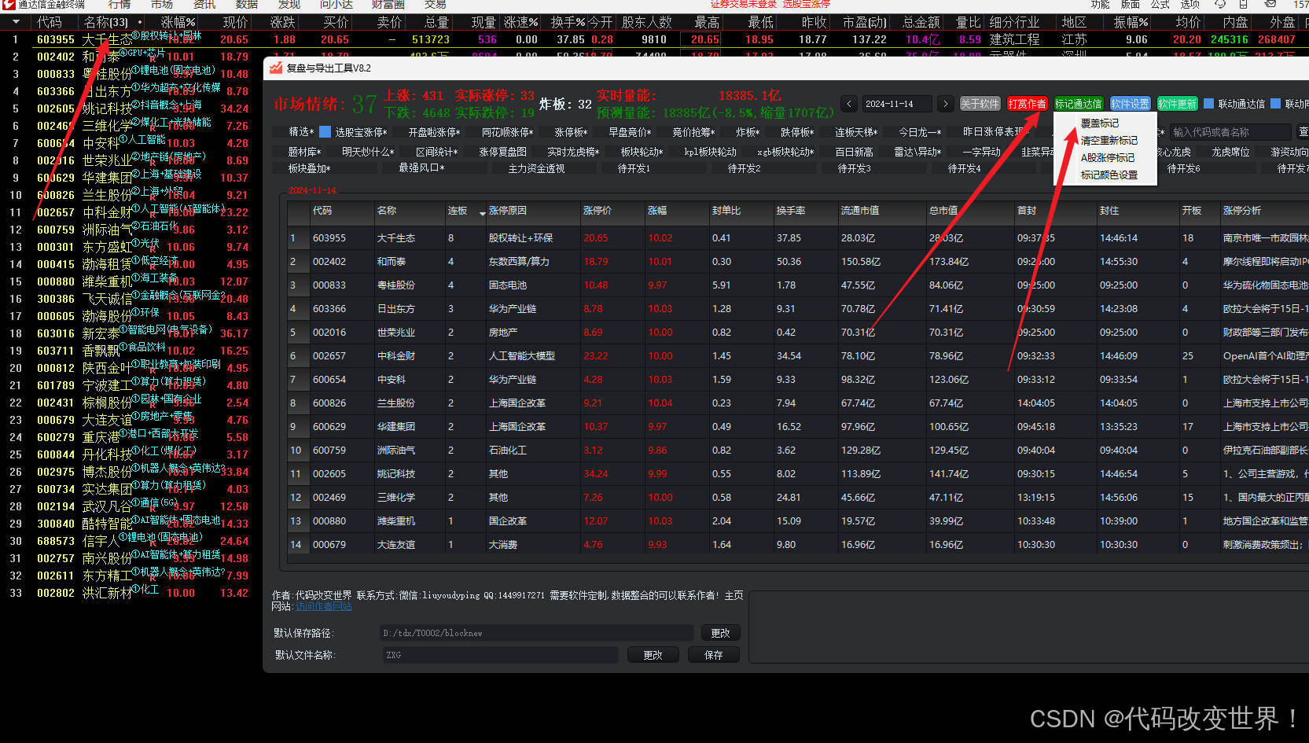Screen dimensions: 1309x743
Task: Open the 主力资金透视 tab
Action: (536, 168)
